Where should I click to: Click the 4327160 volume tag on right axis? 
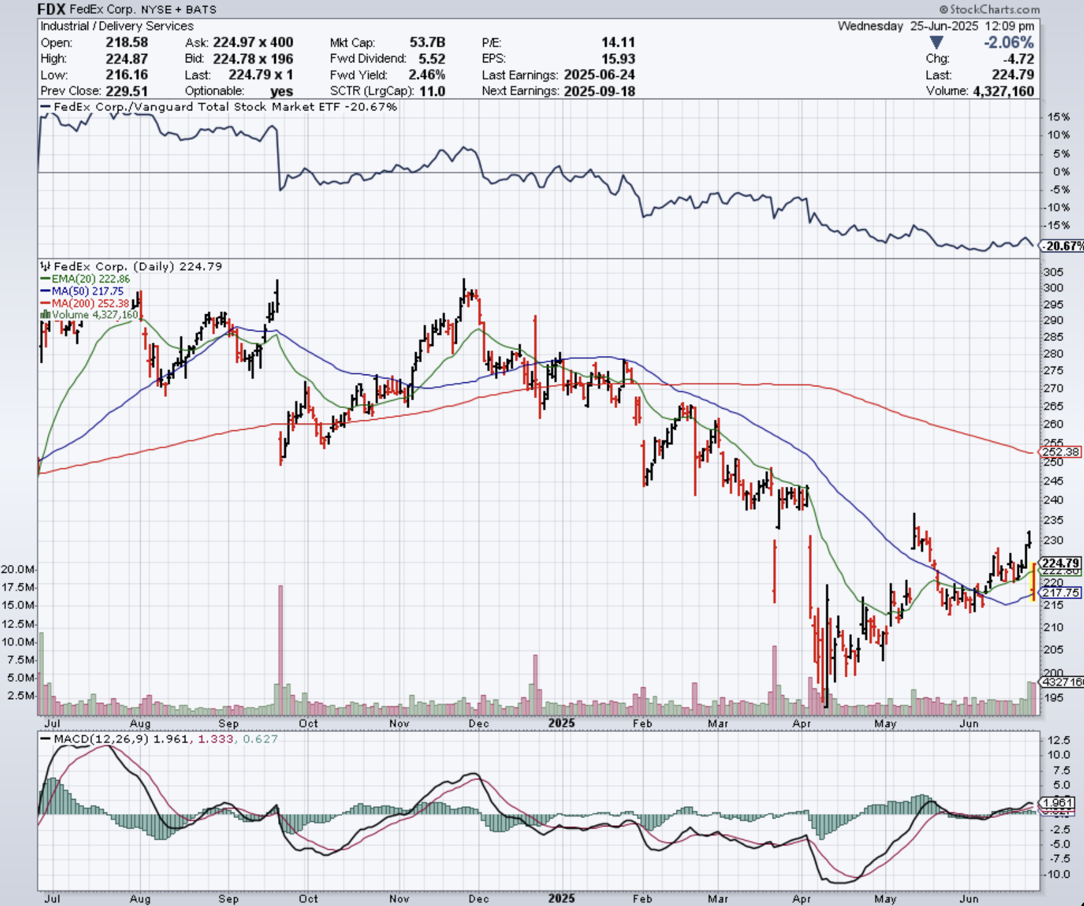point(1063,682)
